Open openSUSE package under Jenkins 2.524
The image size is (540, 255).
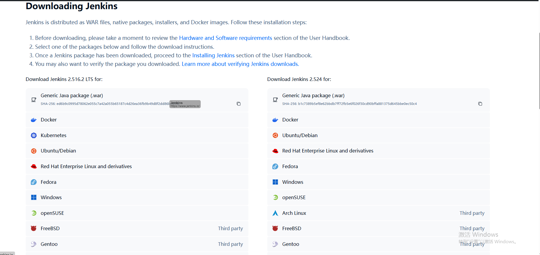click(x=379, y=197)
